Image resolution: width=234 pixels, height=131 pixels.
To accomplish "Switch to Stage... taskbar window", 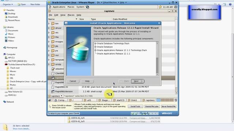I will 104,100.
